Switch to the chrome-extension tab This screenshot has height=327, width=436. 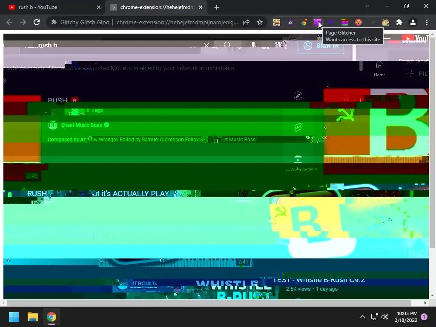point(157,7)
